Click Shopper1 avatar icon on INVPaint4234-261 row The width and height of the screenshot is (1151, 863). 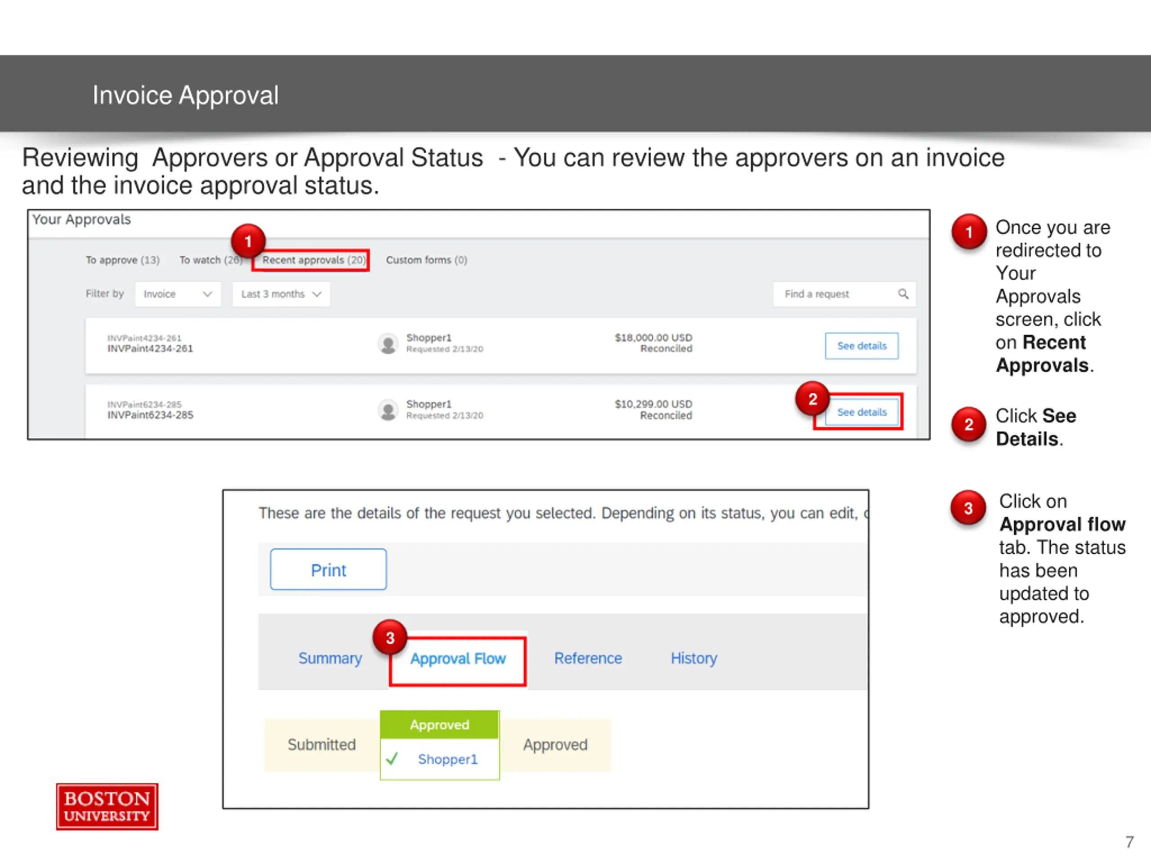[x=388, y=343]
